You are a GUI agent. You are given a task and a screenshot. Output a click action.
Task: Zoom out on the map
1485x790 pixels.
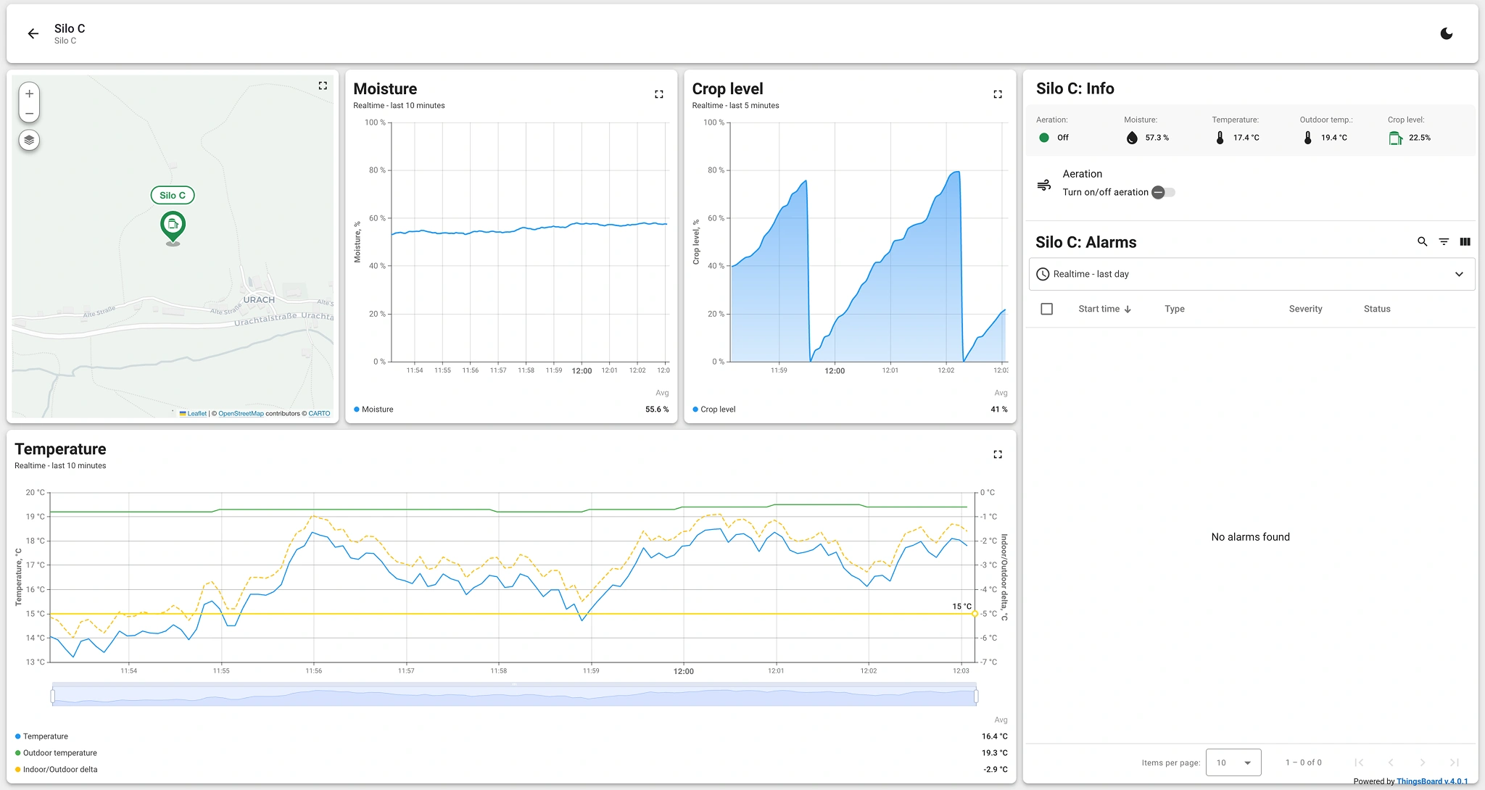(29, 113)
